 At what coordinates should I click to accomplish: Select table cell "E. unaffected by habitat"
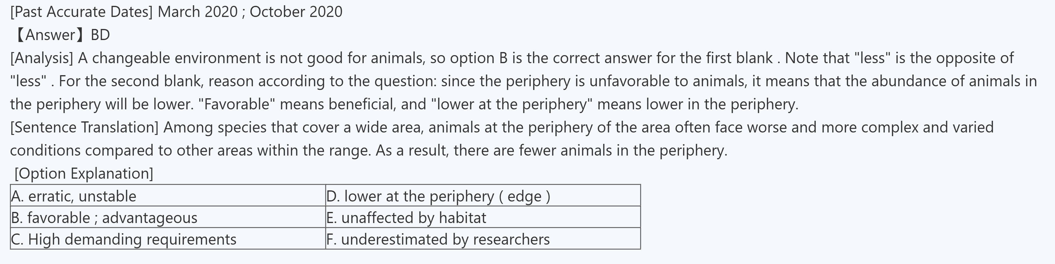406,217
